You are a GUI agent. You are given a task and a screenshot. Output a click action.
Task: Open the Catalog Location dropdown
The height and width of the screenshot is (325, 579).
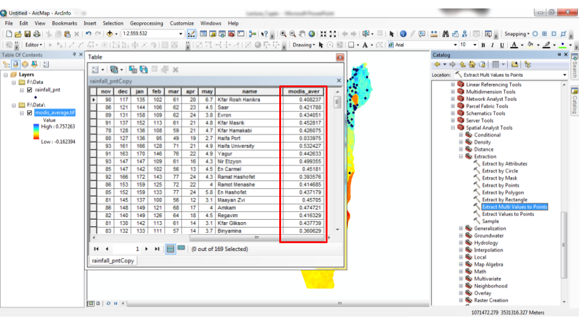565,75
